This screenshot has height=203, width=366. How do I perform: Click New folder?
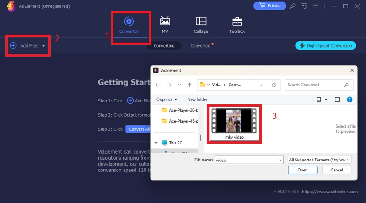tap(197, 99)
